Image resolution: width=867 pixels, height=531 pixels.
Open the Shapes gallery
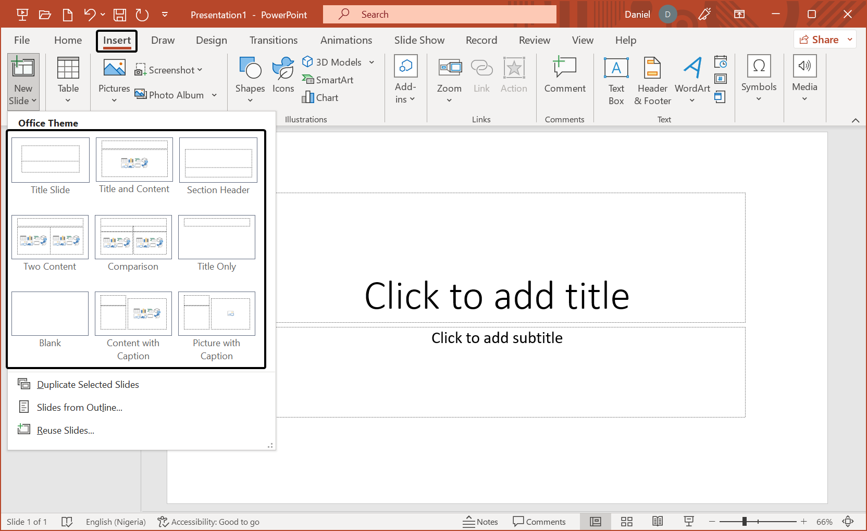point(250,78)
